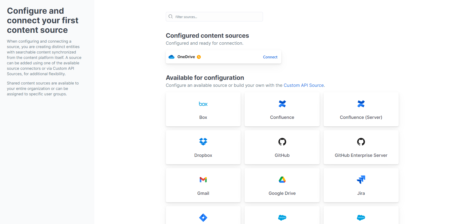Pick the GitHub Enterprise Server logo
465x224 pixels.
click(361, 142)
